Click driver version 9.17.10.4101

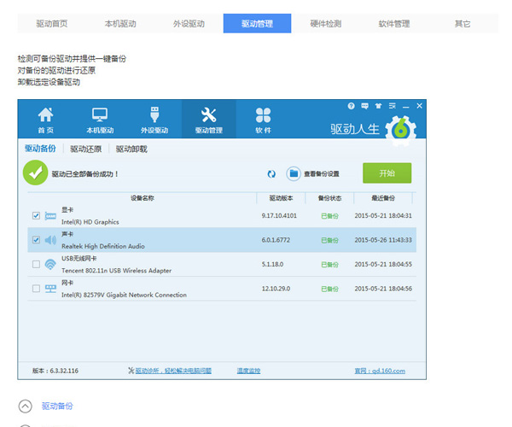coord(279,215)
